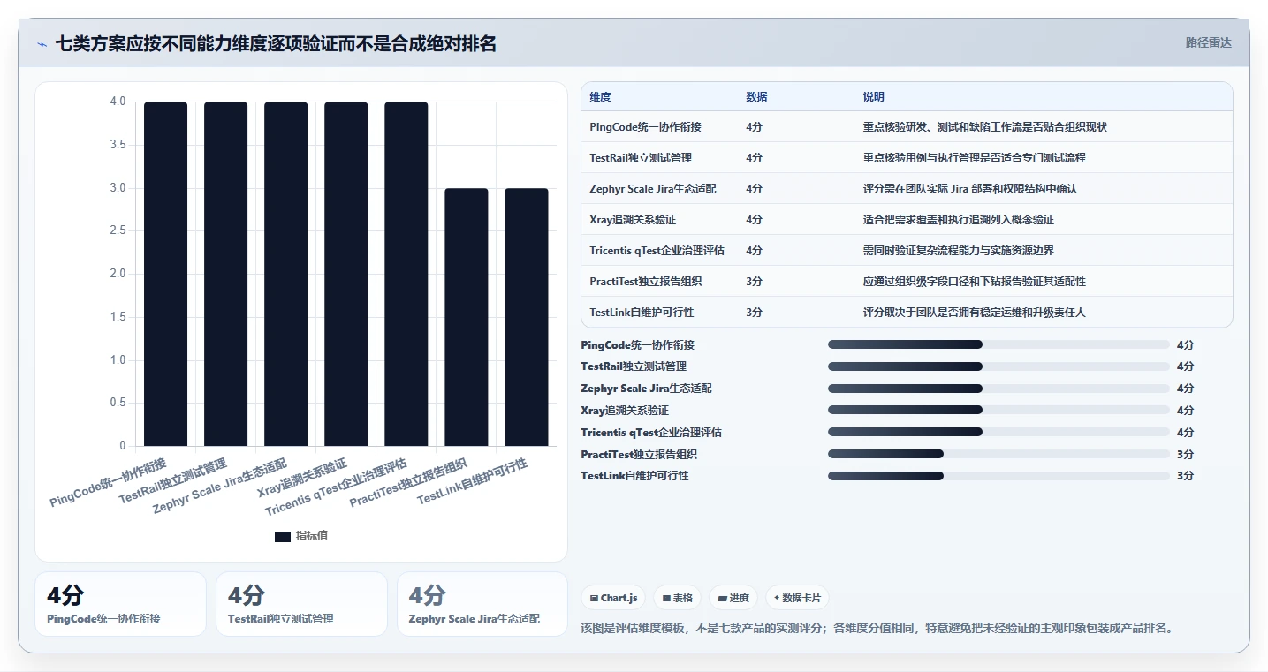Click the 说明 column header
Screen dimensions: 1268x672
pyautogui.click(x=873, y=96)
